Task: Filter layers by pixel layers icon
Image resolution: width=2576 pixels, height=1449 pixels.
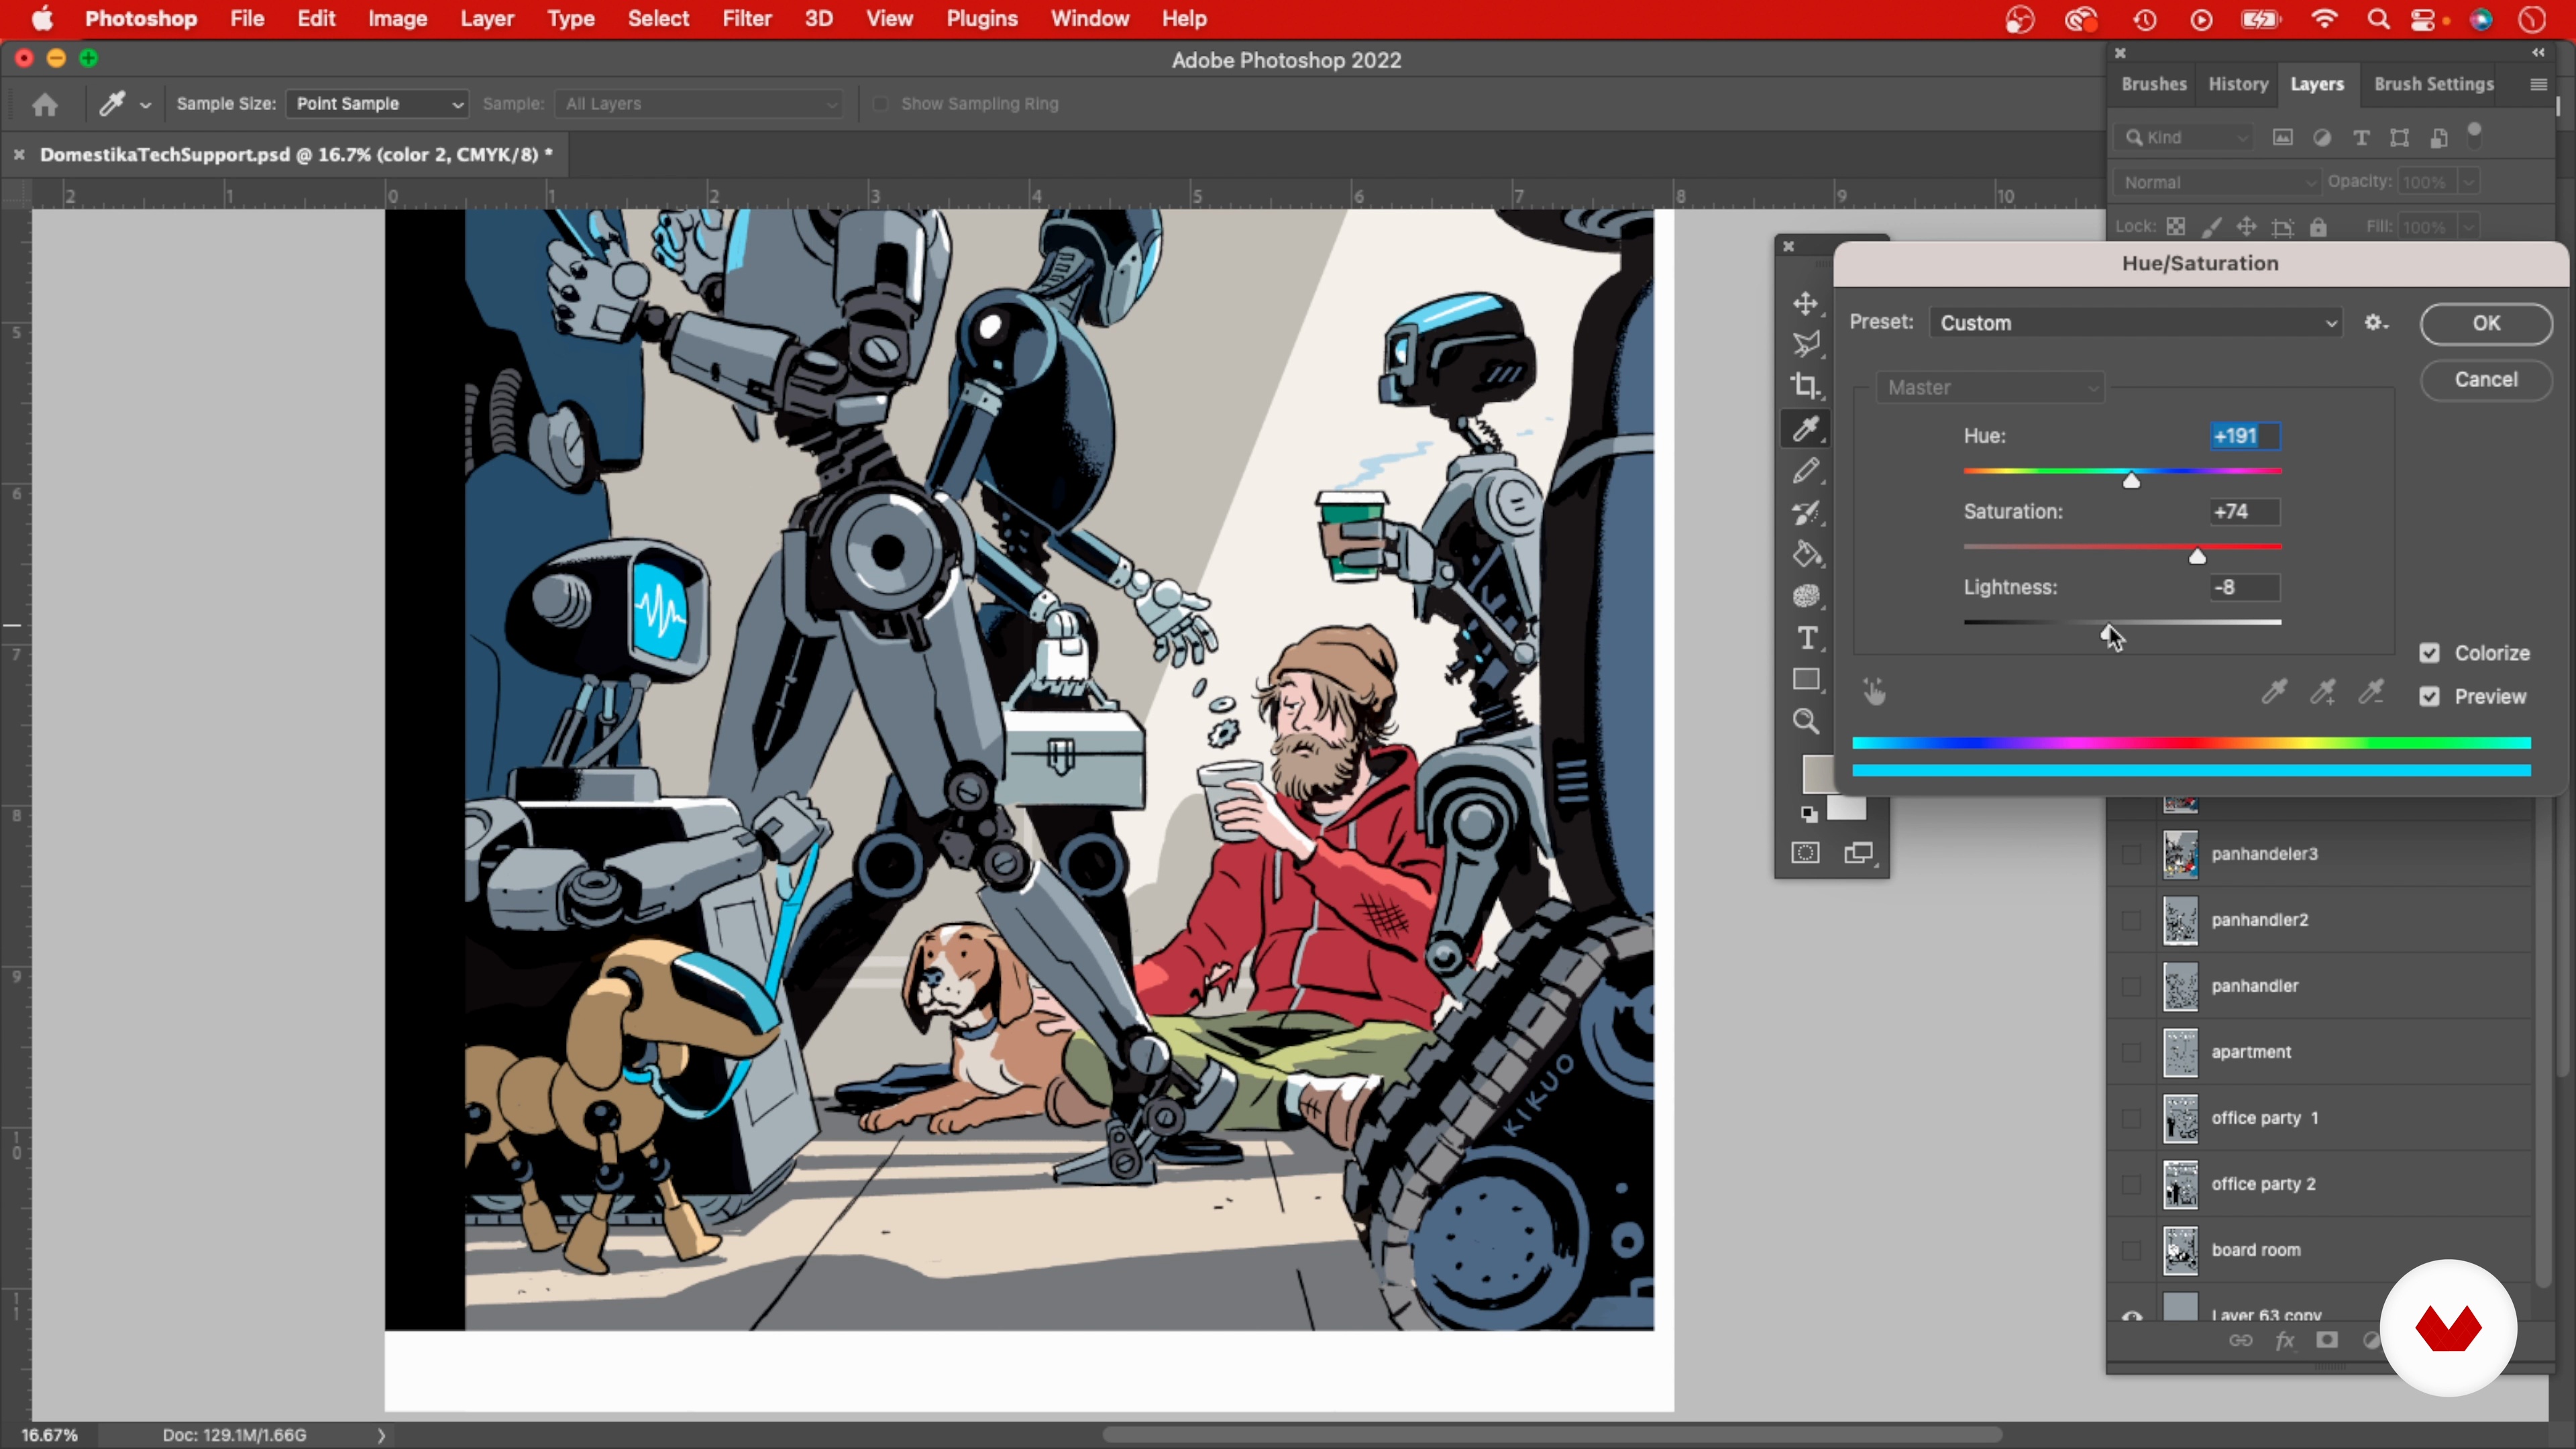Action: 2282,138
